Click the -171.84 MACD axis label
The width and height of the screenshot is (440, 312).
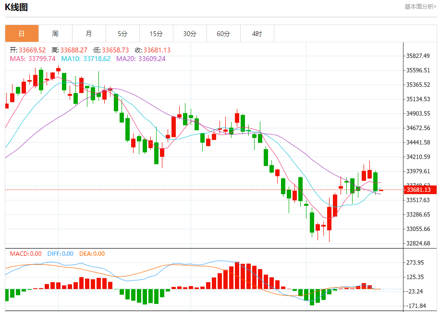coord(416,306)
